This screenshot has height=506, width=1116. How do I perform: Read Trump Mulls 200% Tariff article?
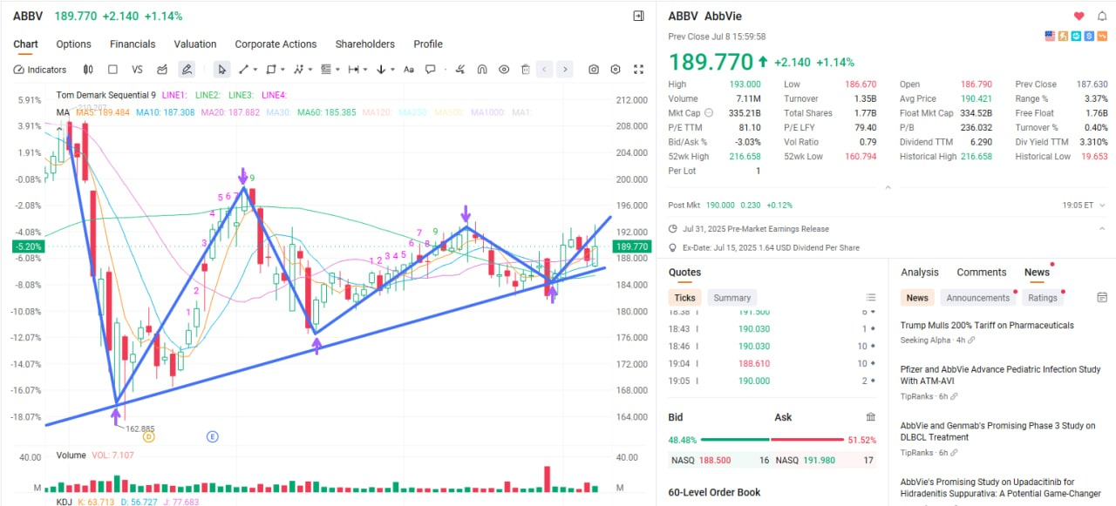987,326
